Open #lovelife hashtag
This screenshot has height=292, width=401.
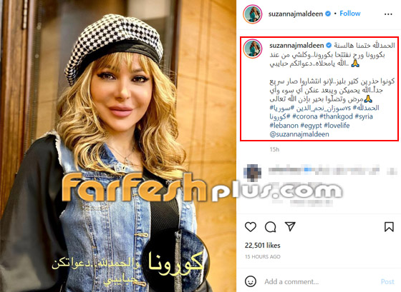(x=337, y=126)
